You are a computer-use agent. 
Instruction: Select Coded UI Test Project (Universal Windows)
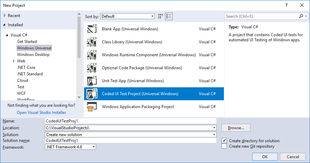coord(154,94)
